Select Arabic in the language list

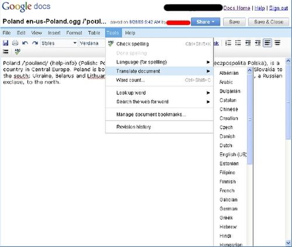226,82
